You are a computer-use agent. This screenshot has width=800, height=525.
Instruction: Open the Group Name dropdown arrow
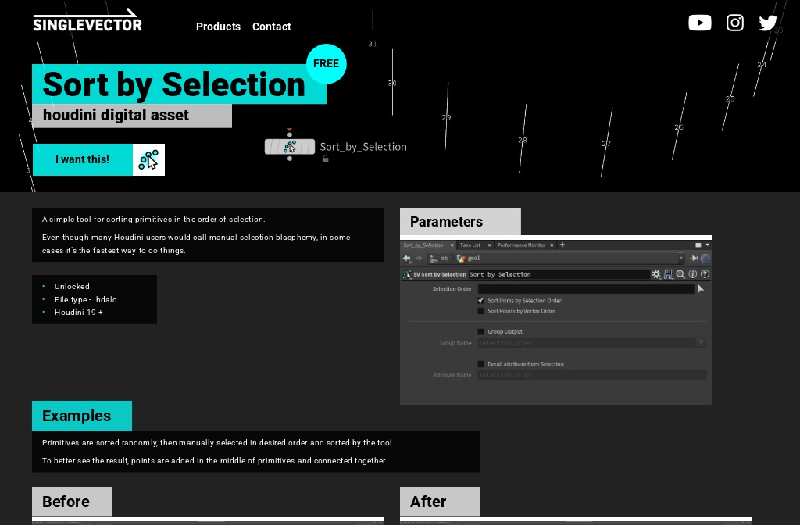pos(700,342)
